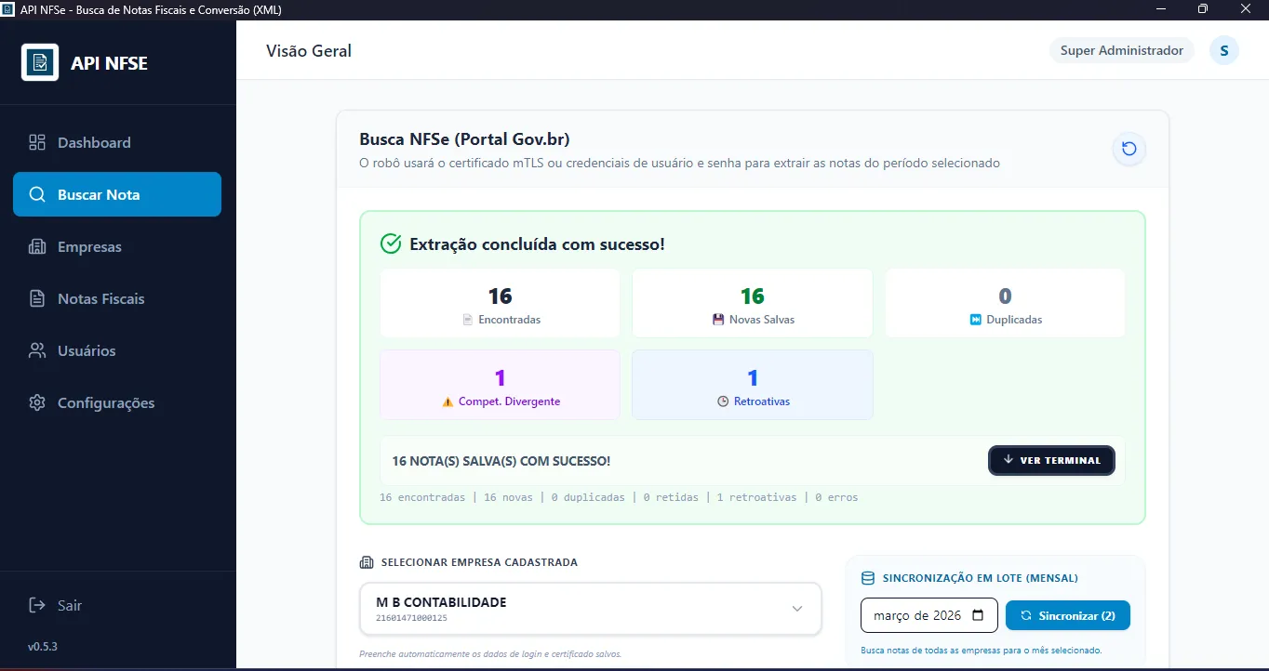This screenshot has width=1269, height=671.
Task: Click the user avatar S icon
Action: pos(1224,50)
